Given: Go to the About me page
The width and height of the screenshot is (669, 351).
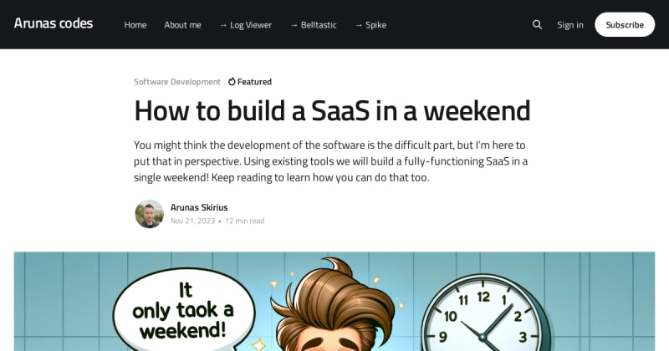Looking at the screenshot, I should (x=182, y=25).
